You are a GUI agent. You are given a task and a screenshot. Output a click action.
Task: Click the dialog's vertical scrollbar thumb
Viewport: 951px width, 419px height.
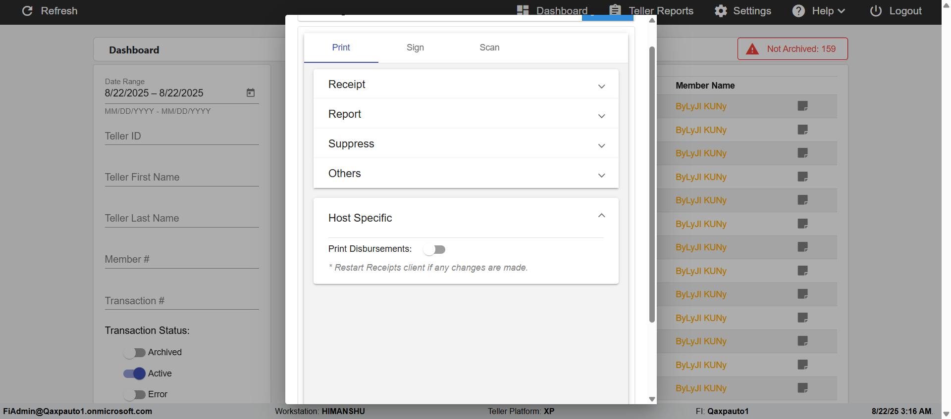click(652, 184)
